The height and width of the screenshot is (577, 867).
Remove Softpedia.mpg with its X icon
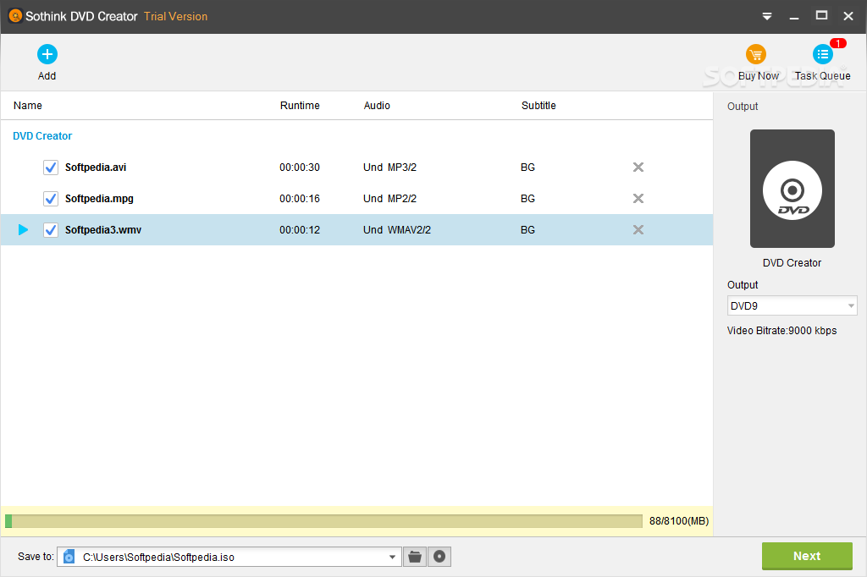(x=638, y=199)
